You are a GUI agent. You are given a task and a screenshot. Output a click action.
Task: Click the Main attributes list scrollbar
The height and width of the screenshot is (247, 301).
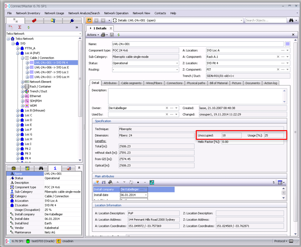[284, 193]
